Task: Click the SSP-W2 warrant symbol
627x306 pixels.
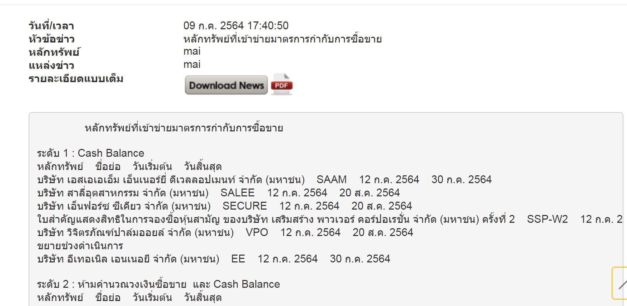Action: [547, 219]
